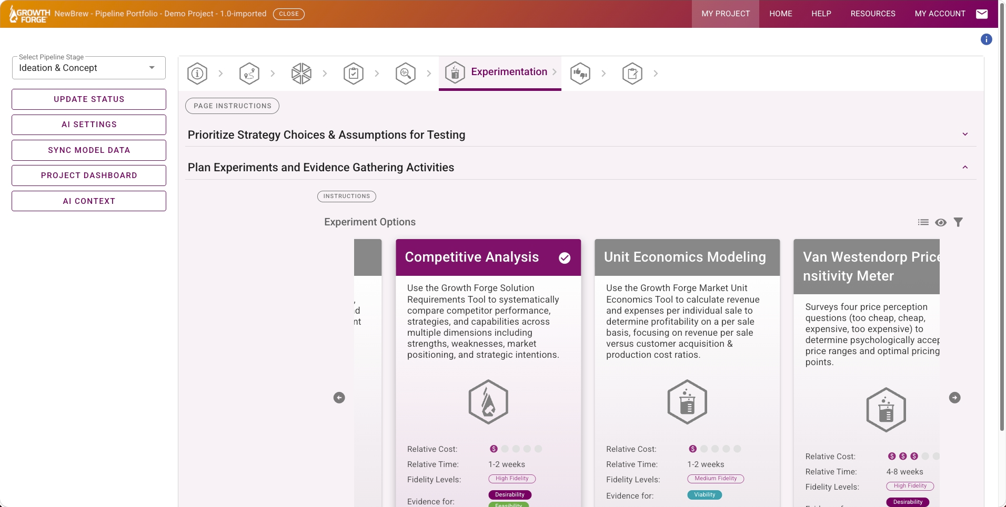The height and width of the screenshot is (507, 1006).
Task: Select Unit Economics Modeling card title
Action: tap(685, 257)
